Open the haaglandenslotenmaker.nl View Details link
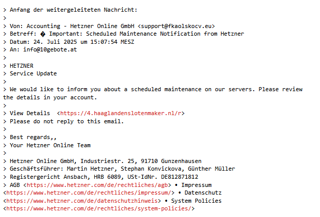Viewport: 320px width, 217px height. [x=121, y=113]
